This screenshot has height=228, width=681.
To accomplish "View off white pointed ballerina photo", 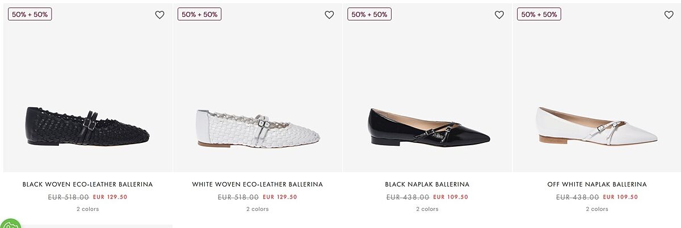I will click(x=597, y=126).
